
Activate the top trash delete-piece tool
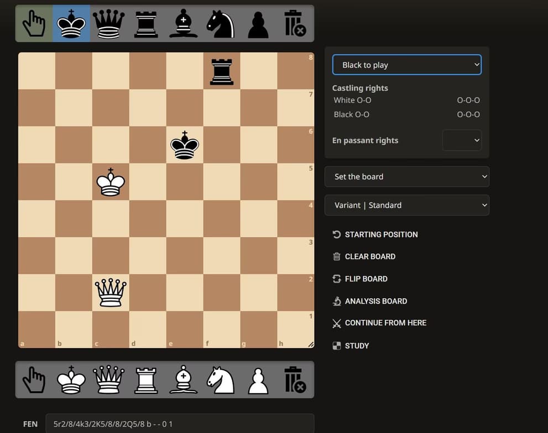point(295,24)
